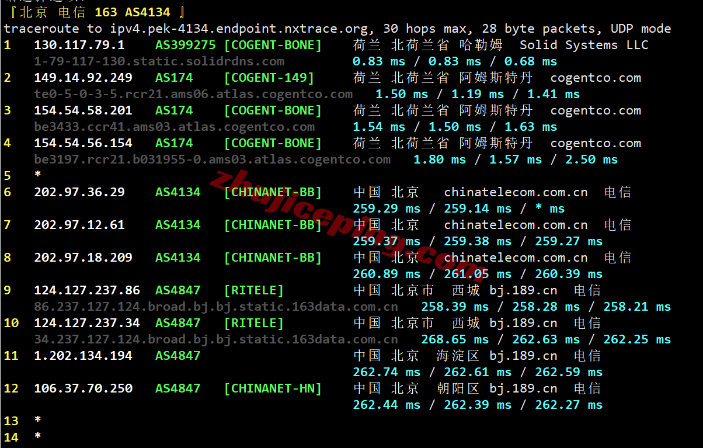Select hostname te0-5-0-3-5.rcr21.ams06.atlas.cogentco.com
The image size is (703, 448).
[x=193, y=94]
